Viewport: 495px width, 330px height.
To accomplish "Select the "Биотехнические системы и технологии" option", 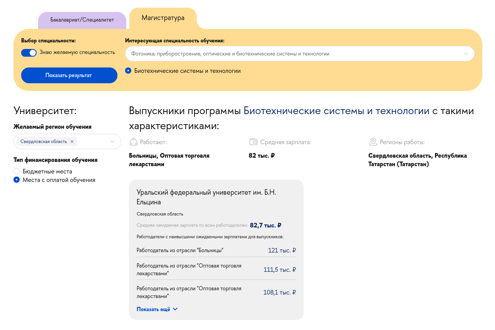I will click(x=129, y=71).
